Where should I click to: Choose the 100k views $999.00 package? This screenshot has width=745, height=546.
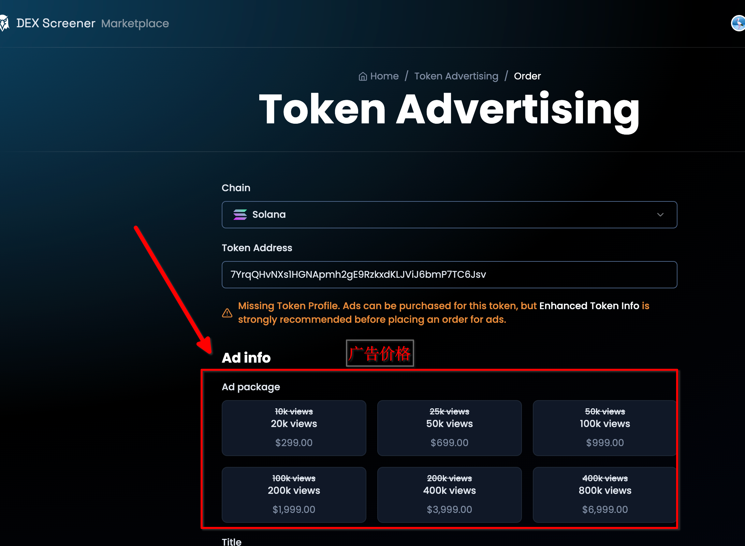(x=604, y=428)
